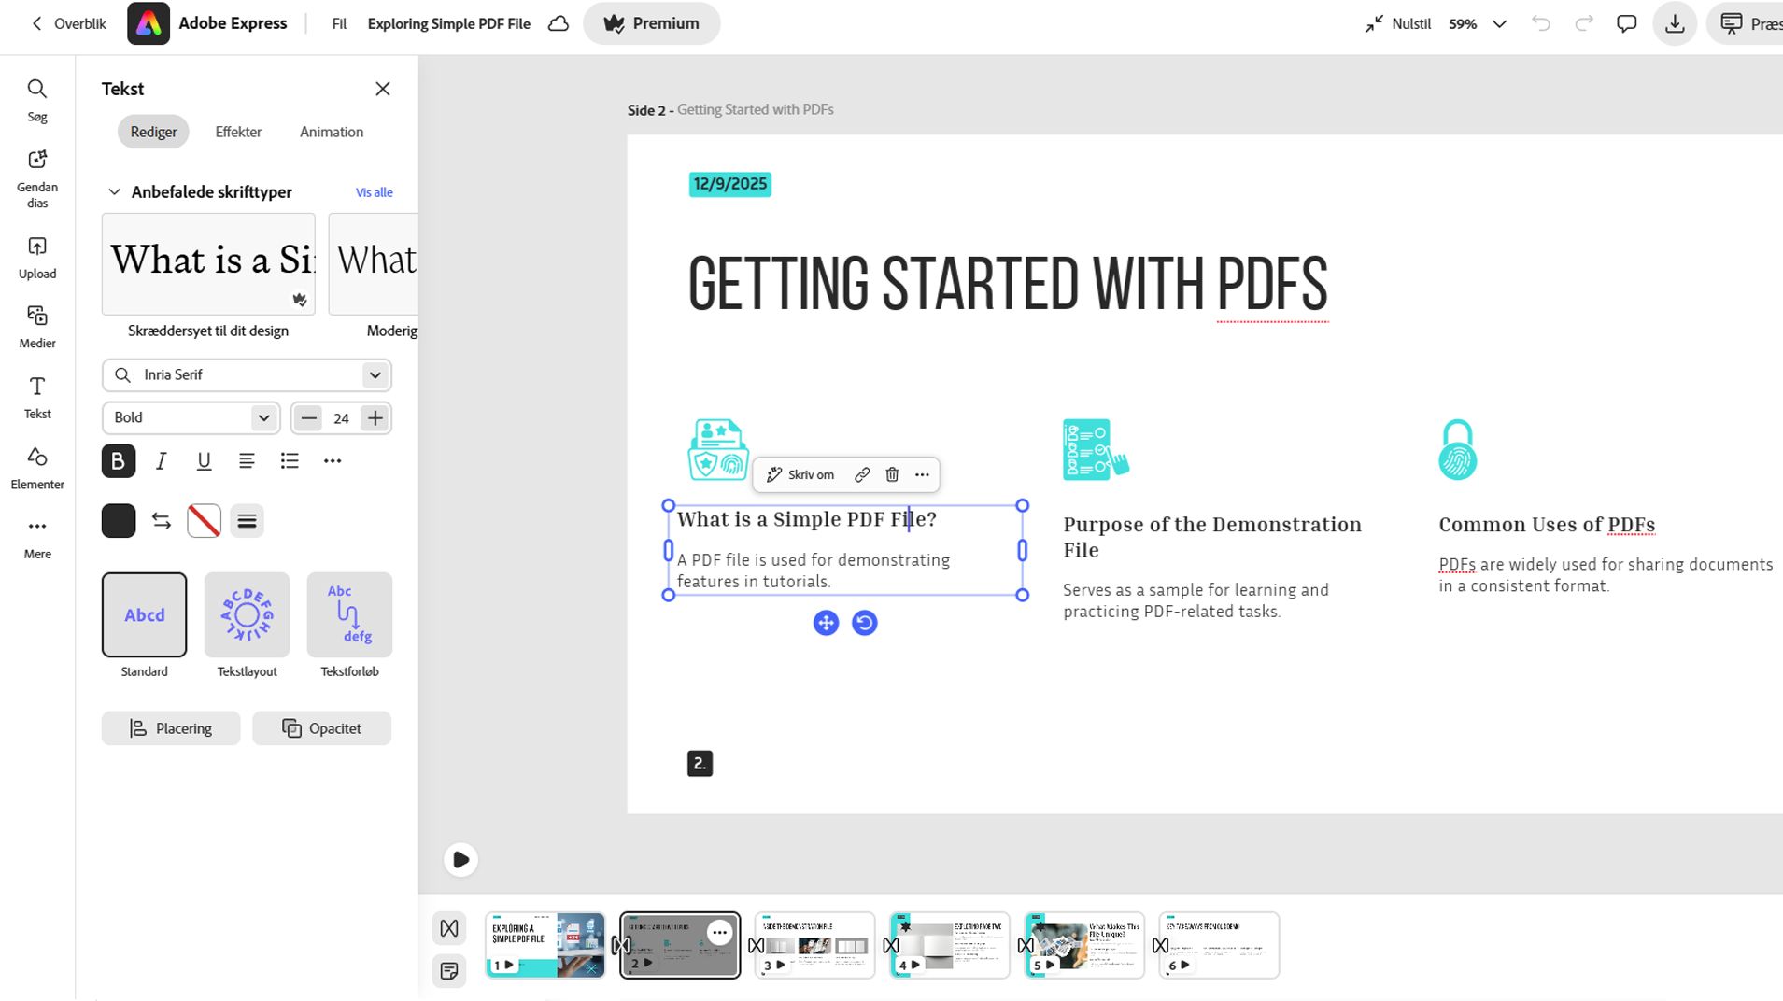Click the Skriv om rewrite button
Screen dimensions: 1783x1001
click(x=800, y=474)
